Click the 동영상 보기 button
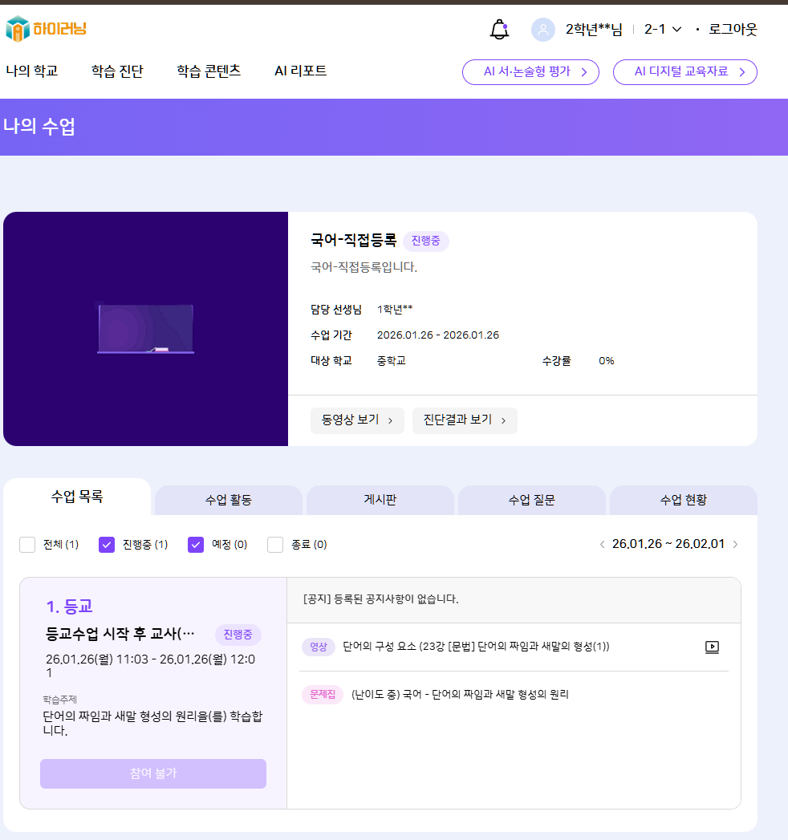Screen dimensions: 788x840 coord(357,420)
